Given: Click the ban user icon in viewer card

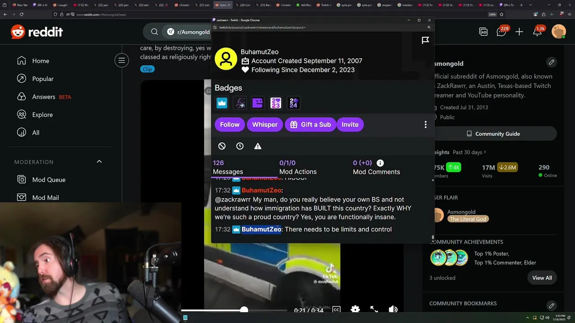Looking at the screenshot, I should pyautogui.click(x=222, y=146).
